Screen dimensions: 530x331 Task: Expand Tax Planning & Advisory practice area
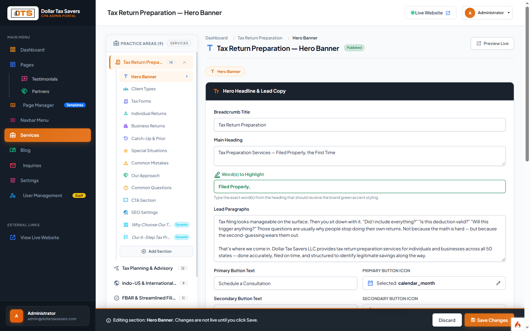coord(151,268)
